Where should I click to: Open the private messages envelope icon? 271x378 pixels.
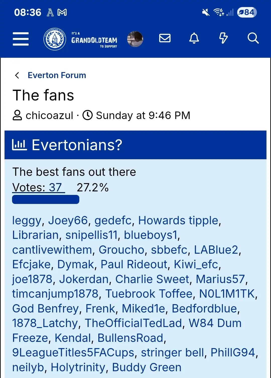165,38
